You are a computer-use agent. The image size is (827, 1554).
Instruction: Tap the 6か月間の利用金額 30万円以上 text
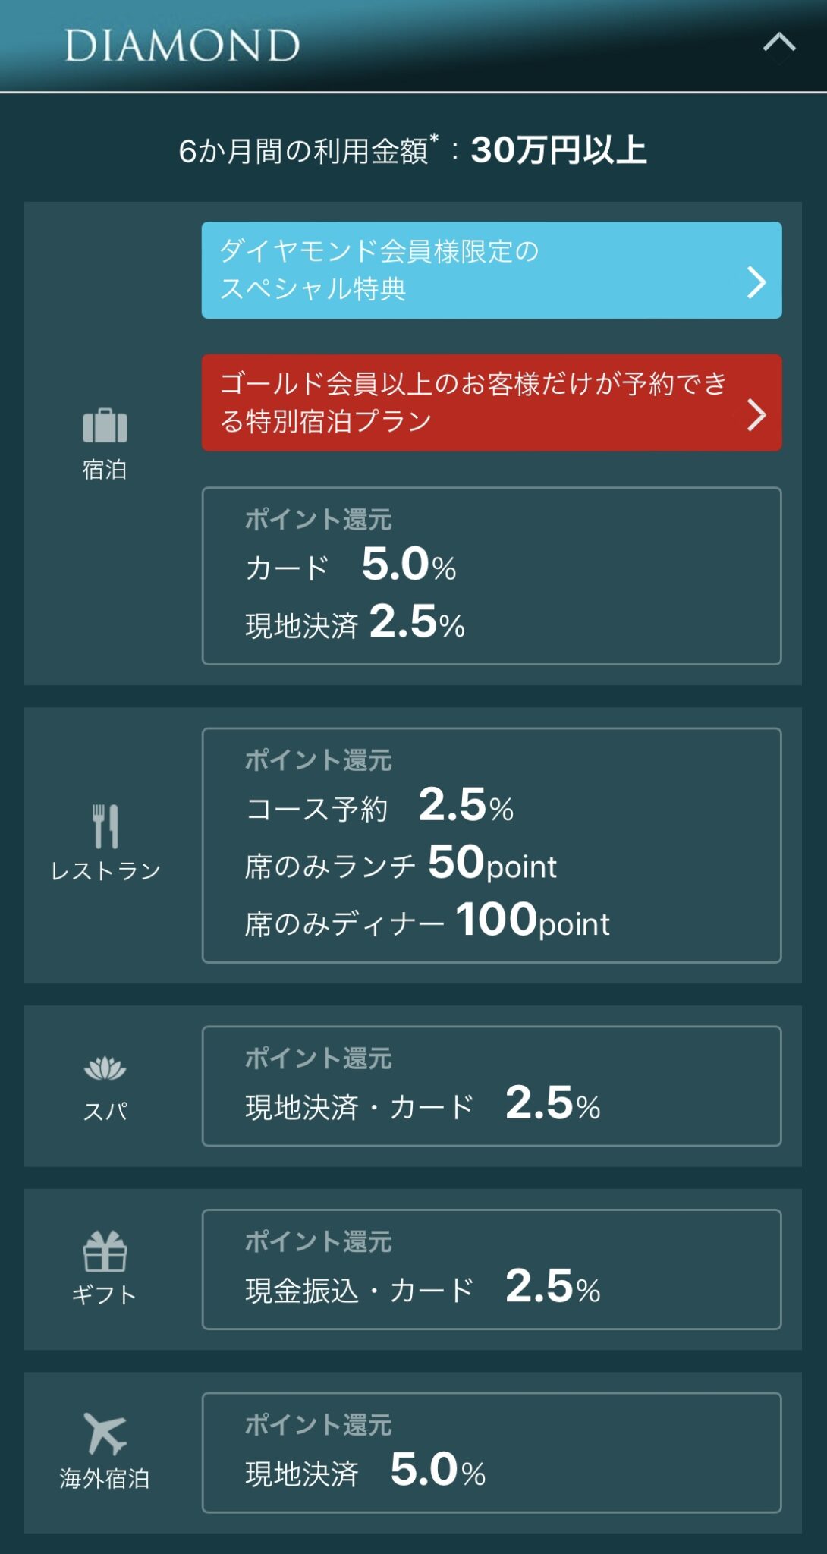pyautogui.click(x=413, y=150)
